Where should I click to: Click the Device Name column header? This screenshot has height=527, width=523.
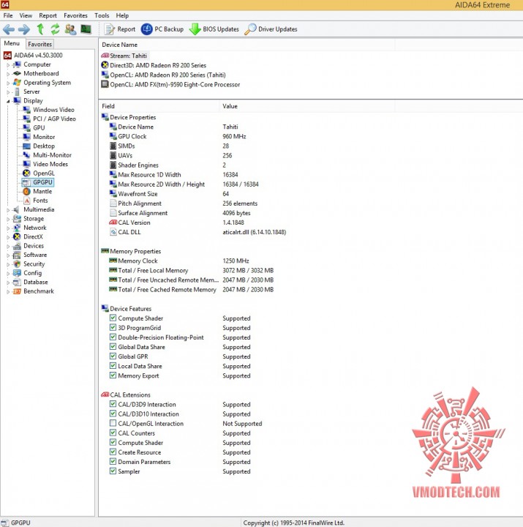click(247, 45)
